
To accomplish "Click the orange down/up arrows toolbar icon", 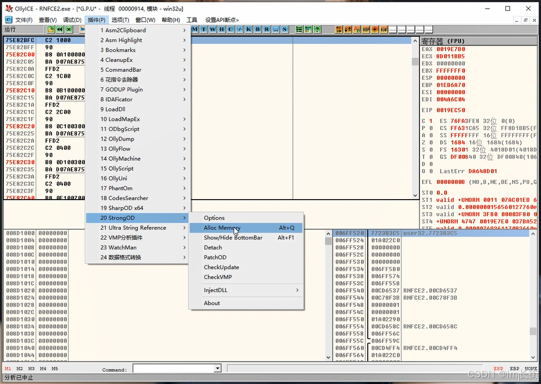I will coord(348,30).
